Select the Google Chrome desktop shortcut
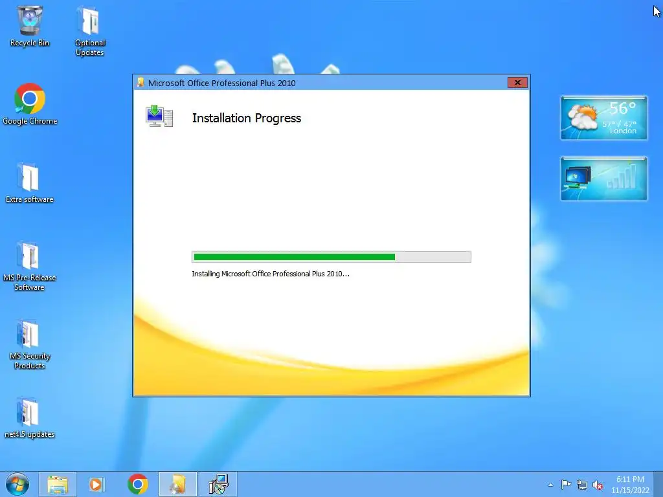The image size is (663, 497). pyautogui.click(x=30, y=104)
